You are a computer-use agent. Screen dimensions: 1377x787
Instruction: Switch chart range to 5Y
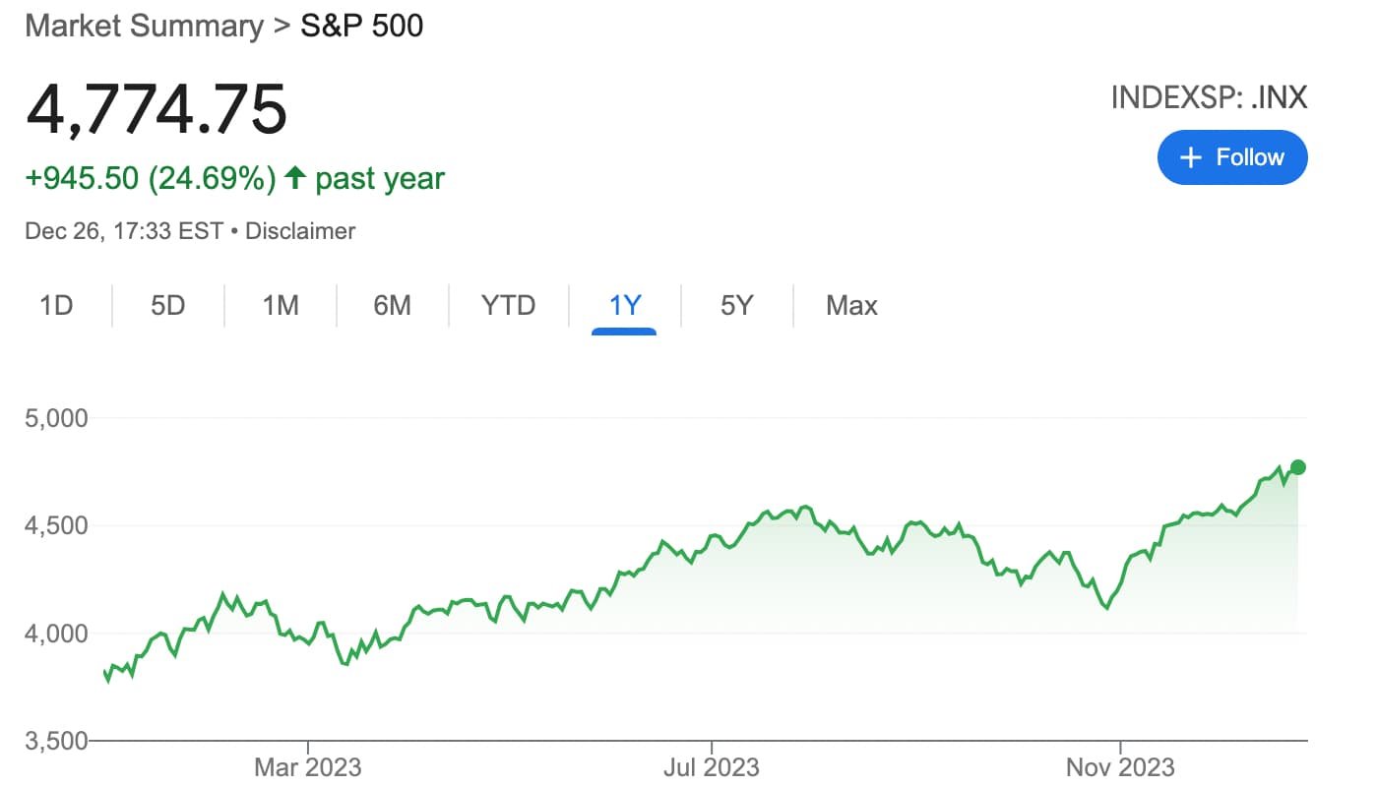click(x=736, y=306)
